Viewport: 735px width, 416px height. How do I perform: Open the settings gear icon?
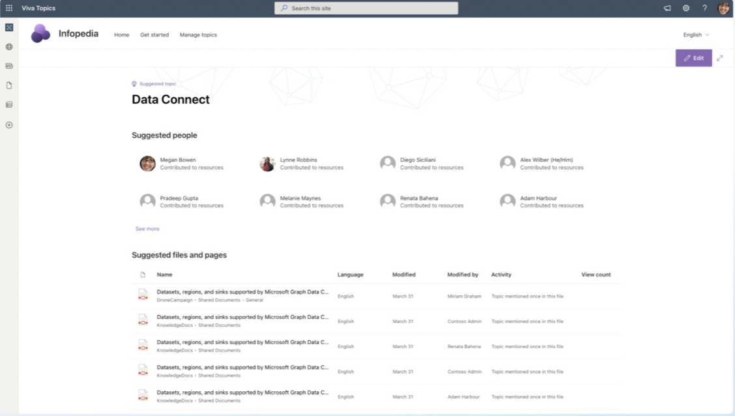tap(686, 8)
